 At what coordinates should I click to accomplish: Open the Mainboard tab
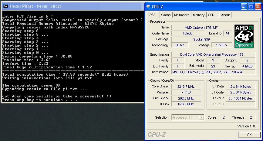[x=182, y=15]
